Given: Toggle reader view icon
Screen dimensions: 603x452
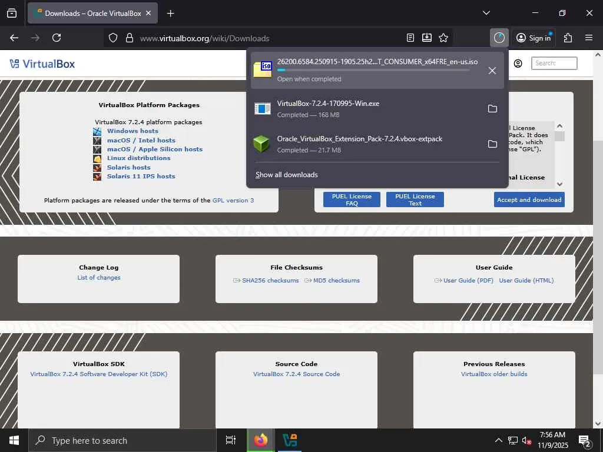Looking at the screenshot, I should pos(410,38).
